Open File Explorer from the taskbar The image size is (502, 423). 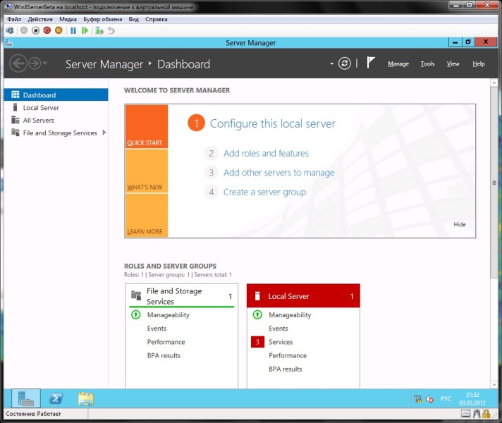(85, 398)
